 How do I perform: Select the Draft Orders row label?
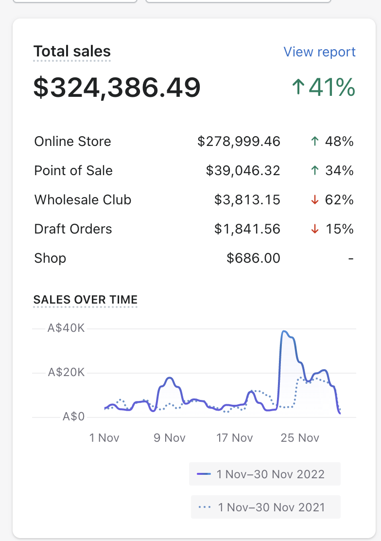point(73,229)
